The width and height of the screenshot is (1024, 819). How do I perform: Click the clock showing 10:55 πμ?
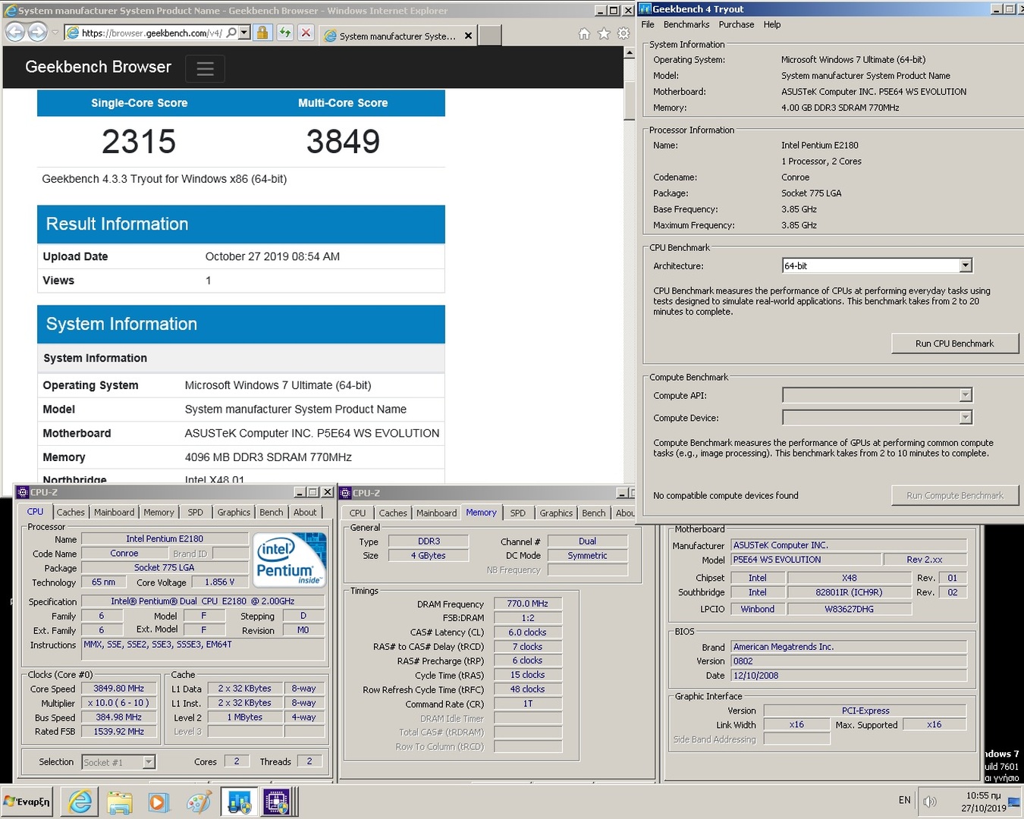[x=983, y=795]
